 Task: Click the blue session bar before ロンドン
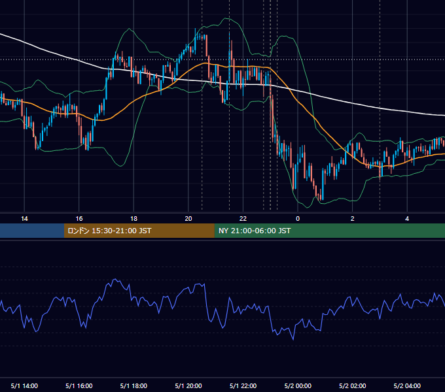[32, 231]
